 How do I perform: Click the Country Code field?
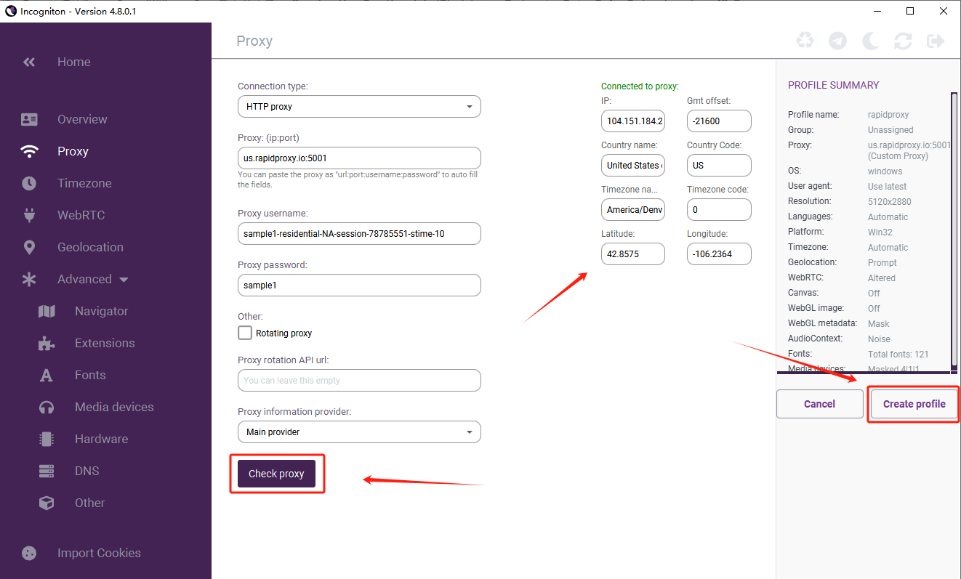point(719,165)
